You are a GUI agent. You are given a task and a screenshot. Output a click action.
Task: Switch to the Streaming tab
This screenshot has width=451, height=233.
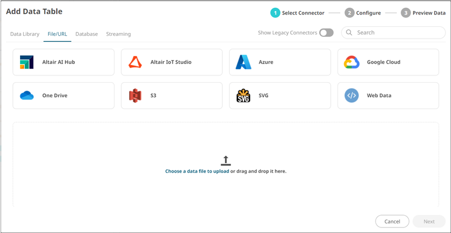click(x=118, y=34)
